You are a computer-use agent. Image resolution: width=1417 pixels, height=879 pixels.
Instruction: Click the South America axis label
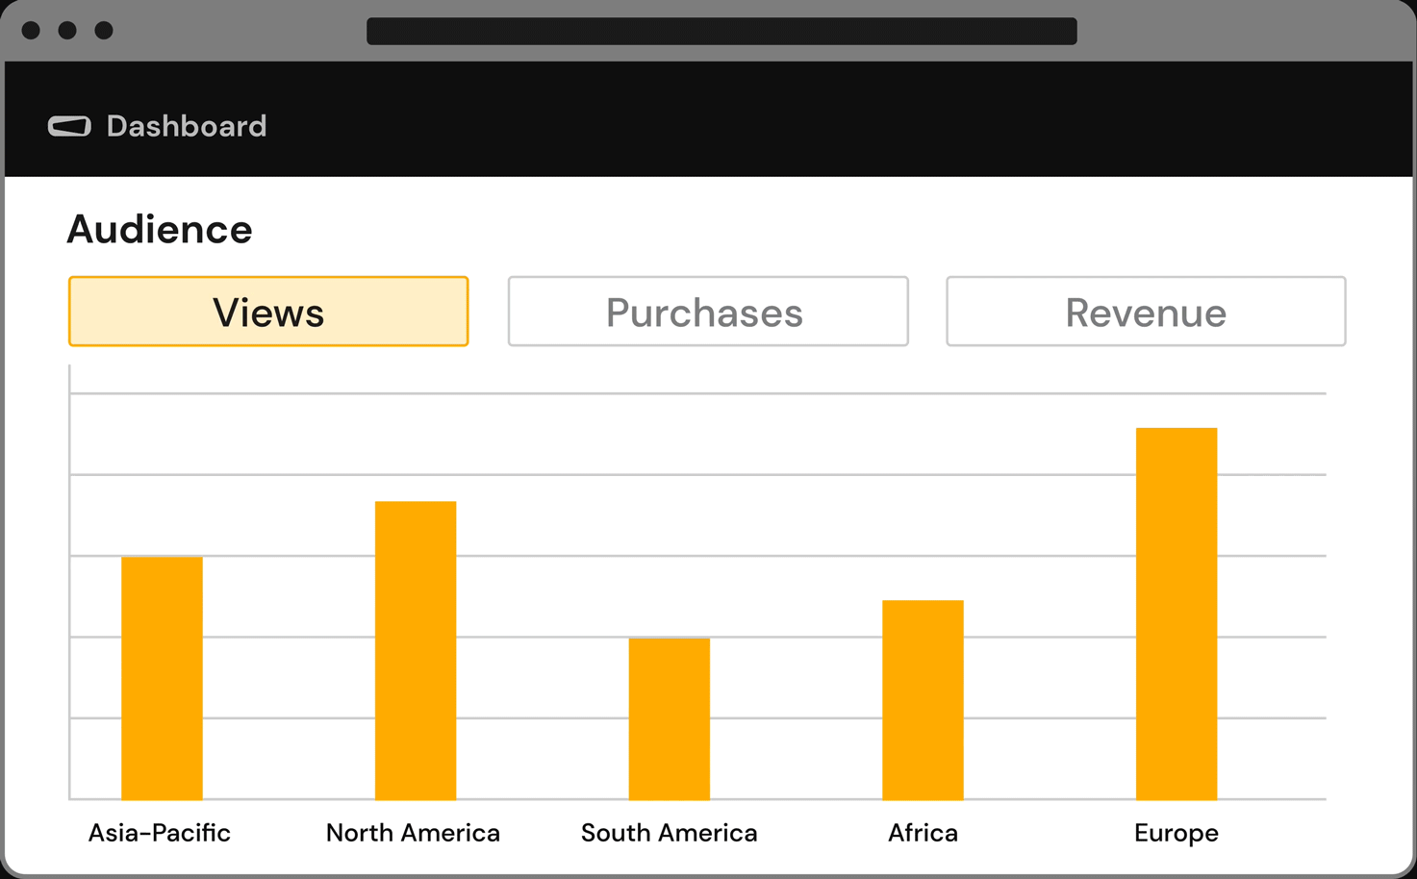[670, 833]
